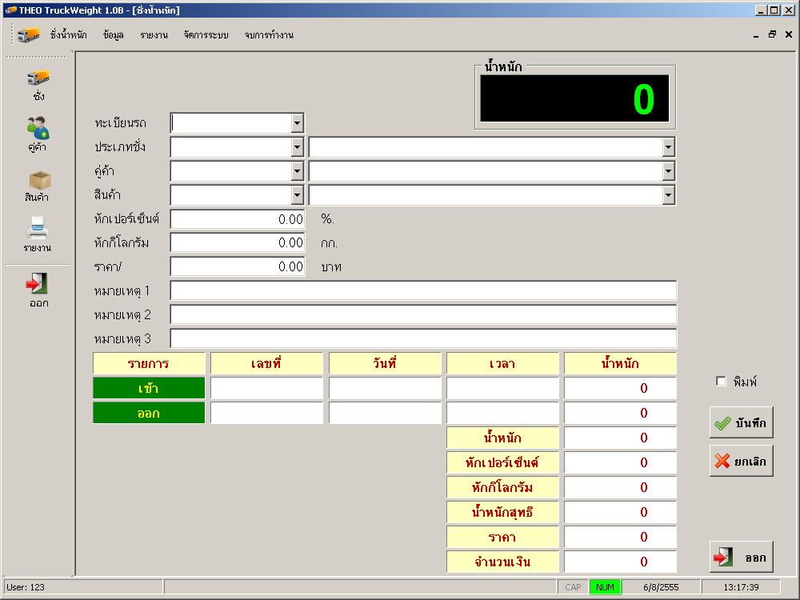This screenshot has width=800, height=600.
Task: Click the time 13:17:39 in status bar
Action: click(x=741, y=586)
